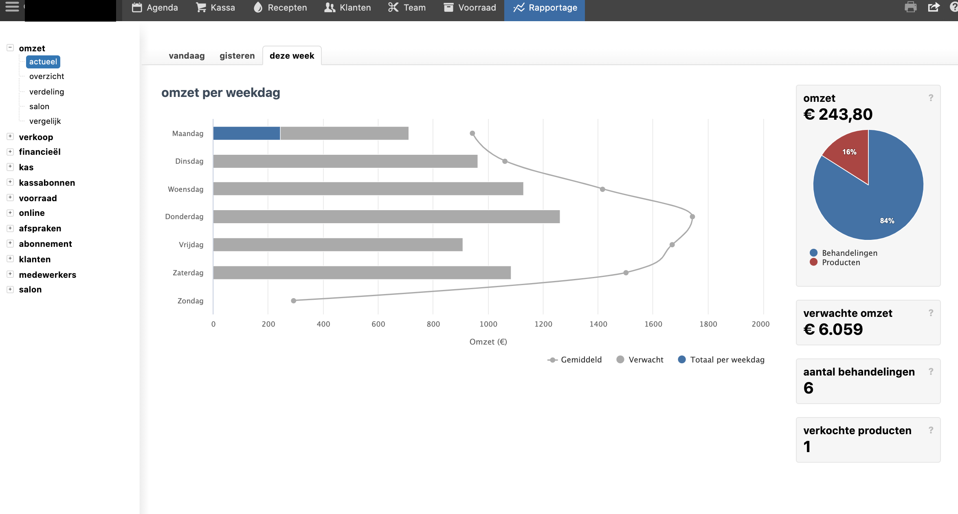Viewport: 958px width, 514px height.
Task: Open the vergelijk report link
Action: [45, 121]
